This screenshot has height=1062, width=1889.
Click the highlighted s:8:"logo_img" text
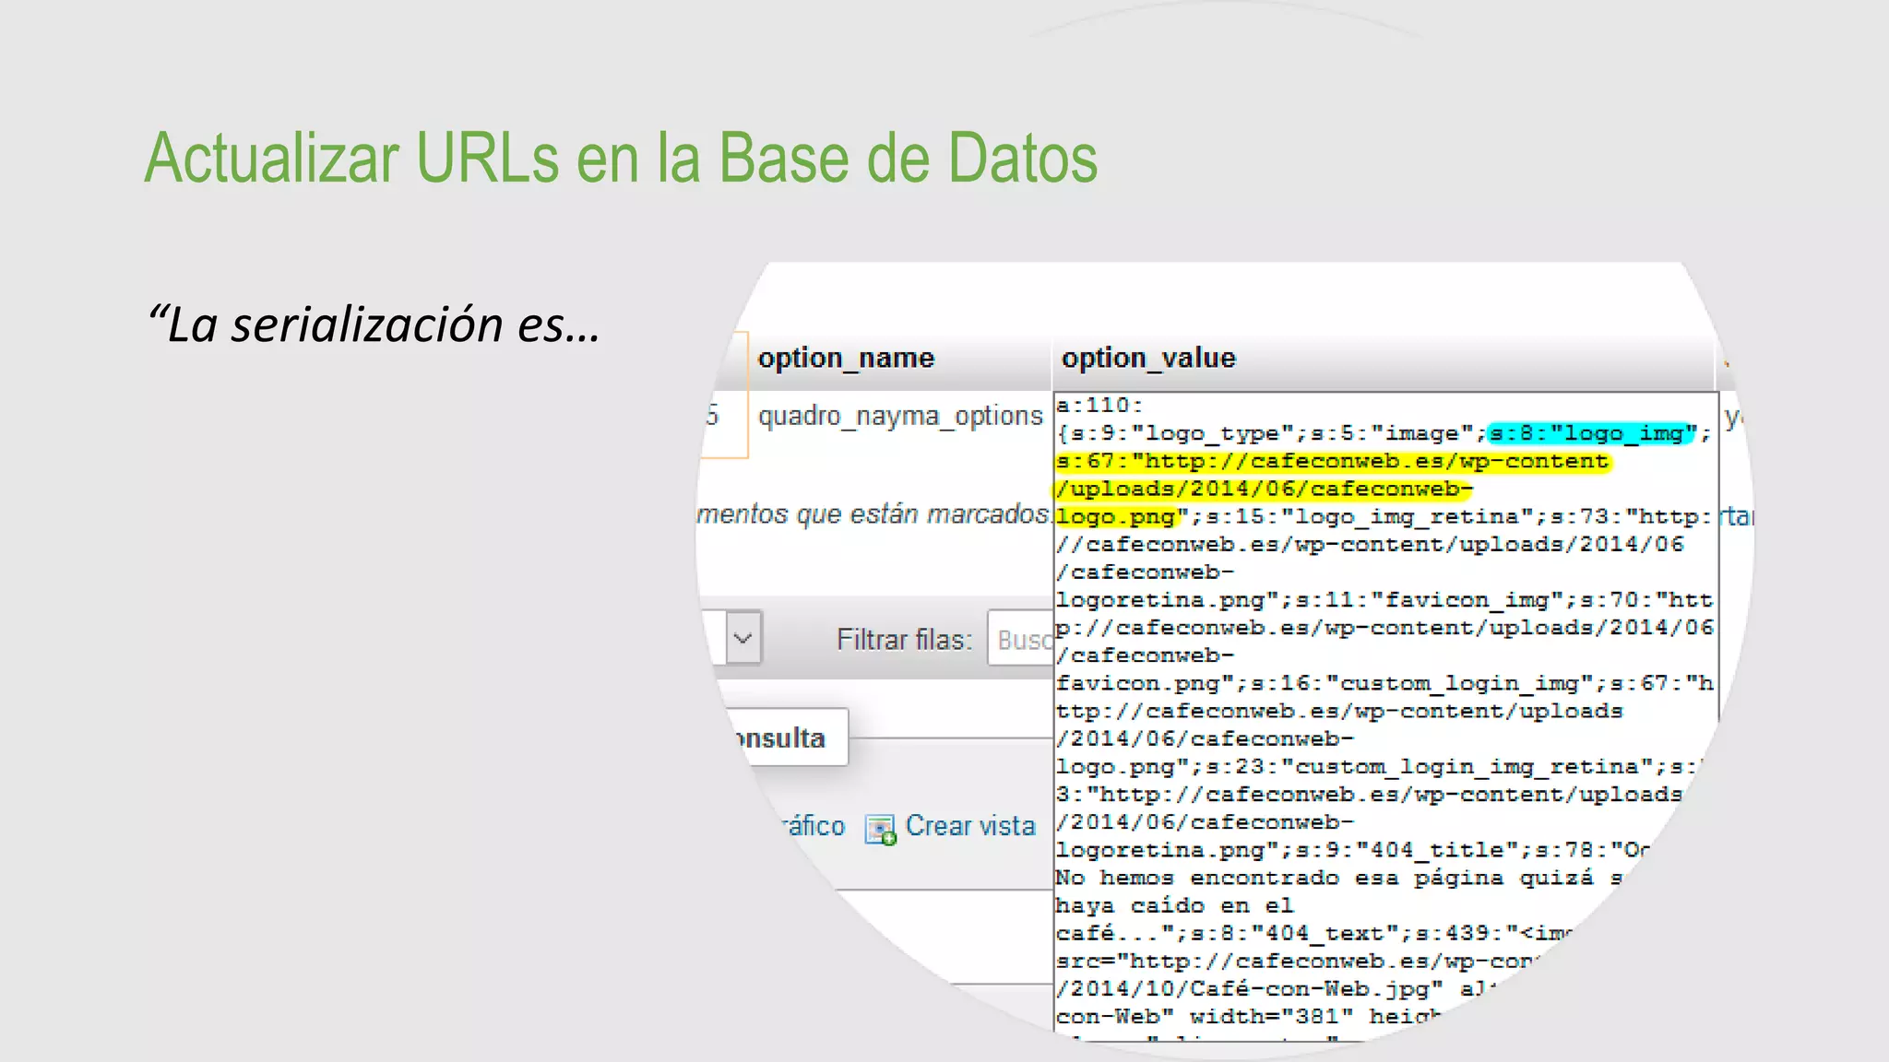click(1593, 432)
